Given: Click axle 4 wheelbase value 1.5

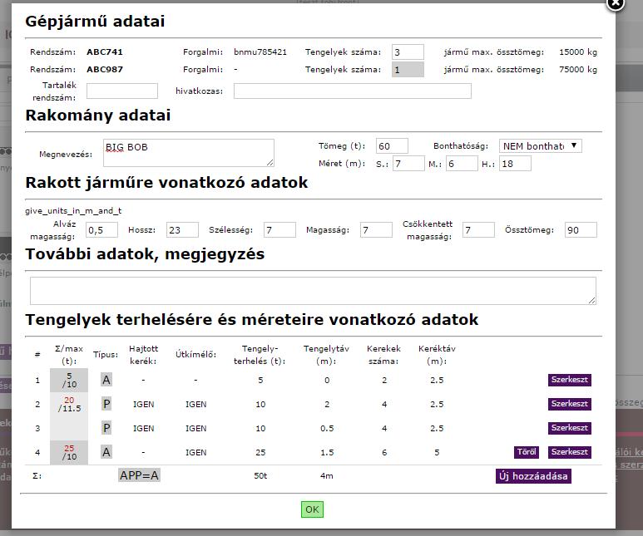Looking at the screenshot, I should [x=327, y=452].
